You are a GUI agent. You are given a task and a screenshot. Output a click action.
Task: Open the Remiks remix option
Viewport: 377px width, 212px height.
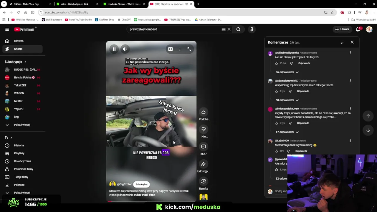[204, 181]
